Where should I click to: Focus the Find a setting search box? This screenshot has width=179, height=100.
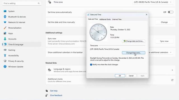pyautogui.click(x=22, y=3)
